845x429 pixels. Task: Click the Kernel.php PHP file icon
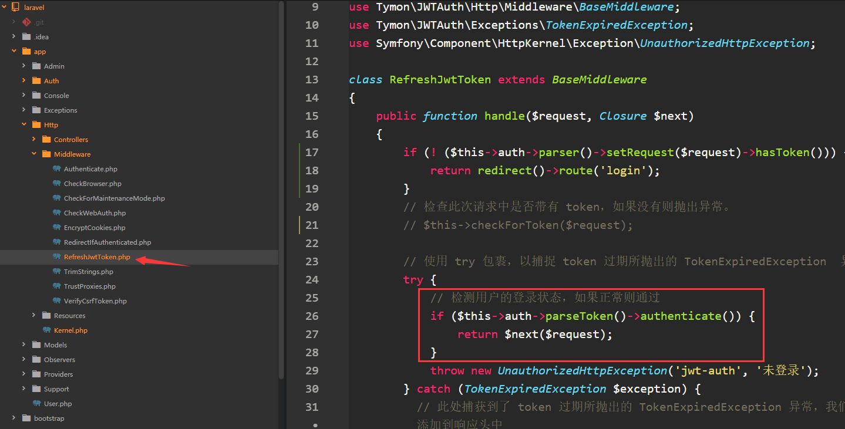click(46, 330)
